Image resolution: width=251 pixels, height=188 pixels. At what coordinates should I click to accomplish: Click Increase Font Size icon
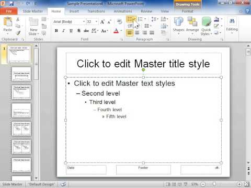click(102, 22)
